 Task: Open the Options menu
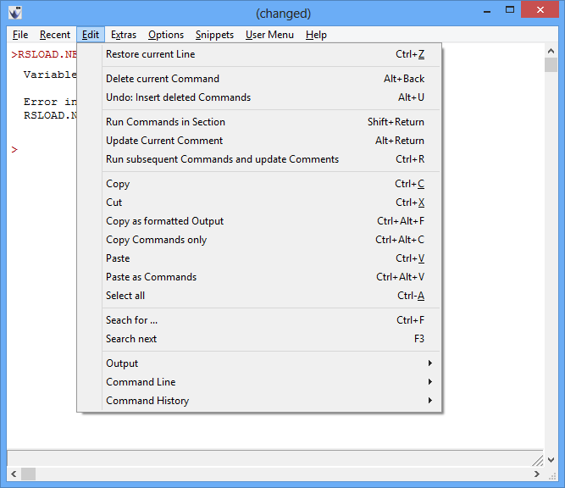click(x=166, y=35)
